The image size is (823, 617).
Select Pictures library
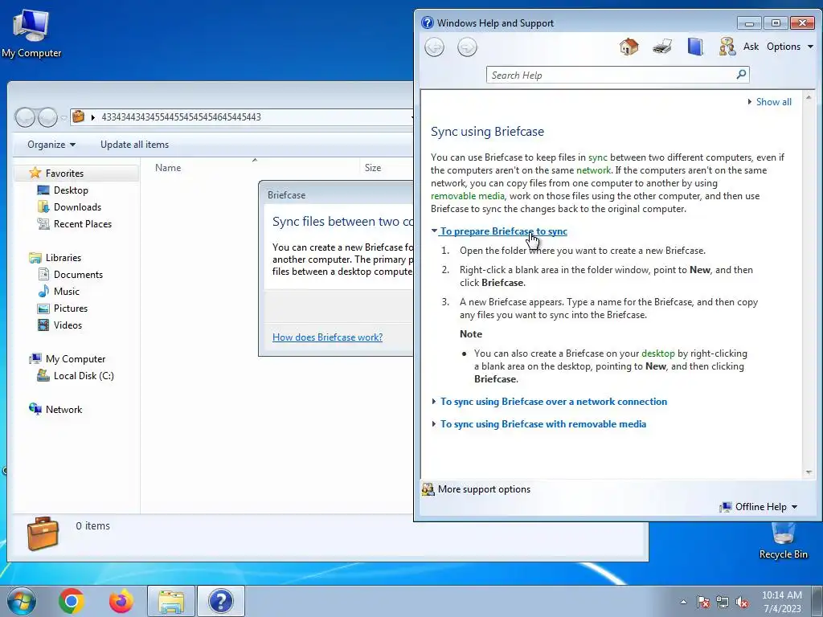71,308
